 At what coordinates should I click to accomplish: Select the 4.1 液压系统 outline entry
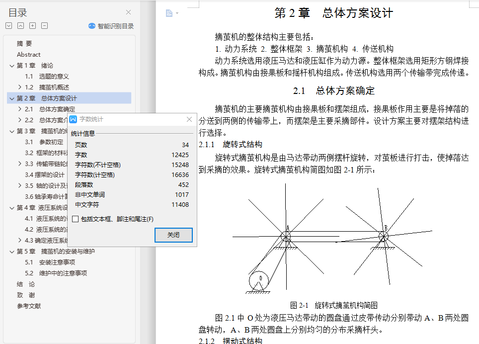[46, 218]
